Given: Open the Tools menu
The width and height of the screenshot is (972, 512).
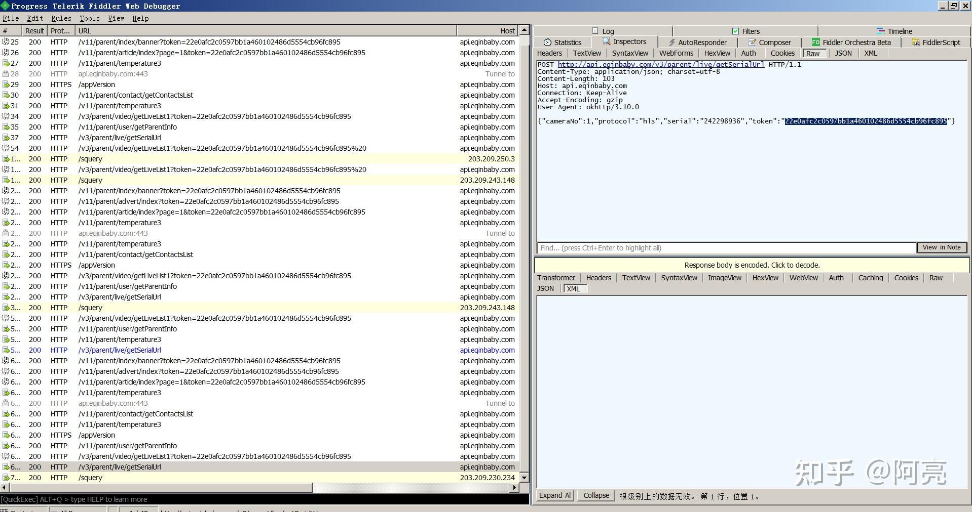Looking at the screenshot, I should tap(90, 18).
